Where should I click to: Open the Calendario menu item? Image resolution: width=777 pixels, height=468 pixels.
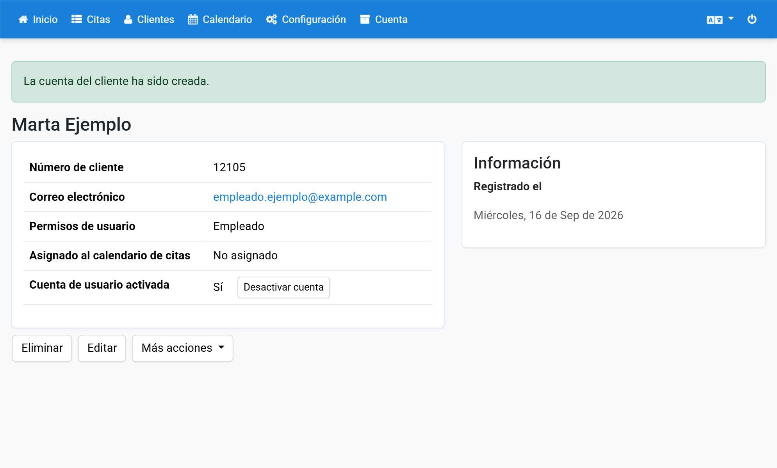click(220, 19)
